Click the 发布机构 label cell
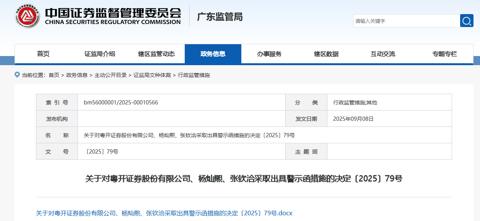480x221 pixels. [57, 119]
